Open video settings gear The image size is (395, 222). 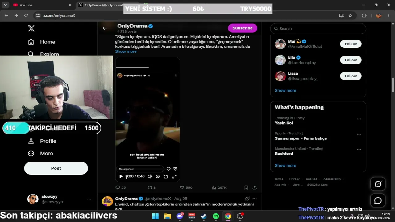pyautogui.click(x=158, y=176)
